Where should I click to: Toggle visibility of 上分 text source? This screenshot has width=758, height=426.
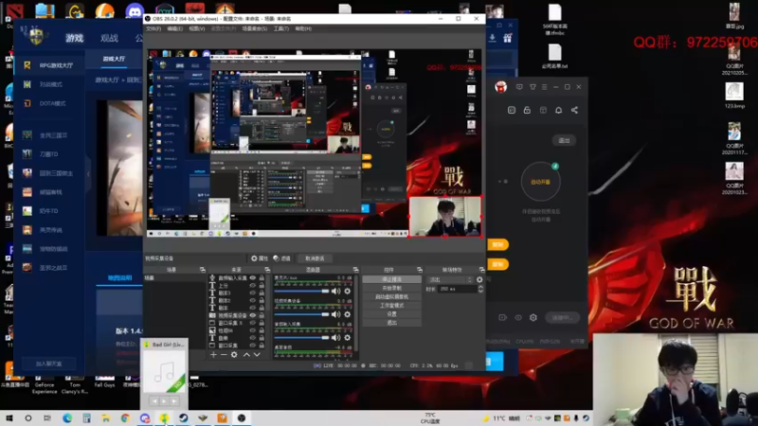point(252,286)
